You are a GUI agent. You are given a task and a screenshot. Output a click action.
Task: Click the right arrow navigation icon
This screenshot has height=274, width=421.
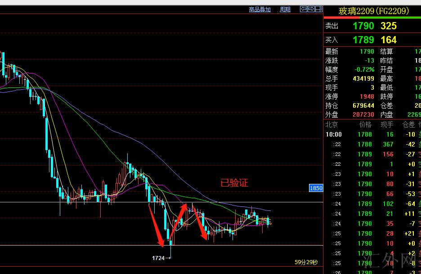click(311, 9)
